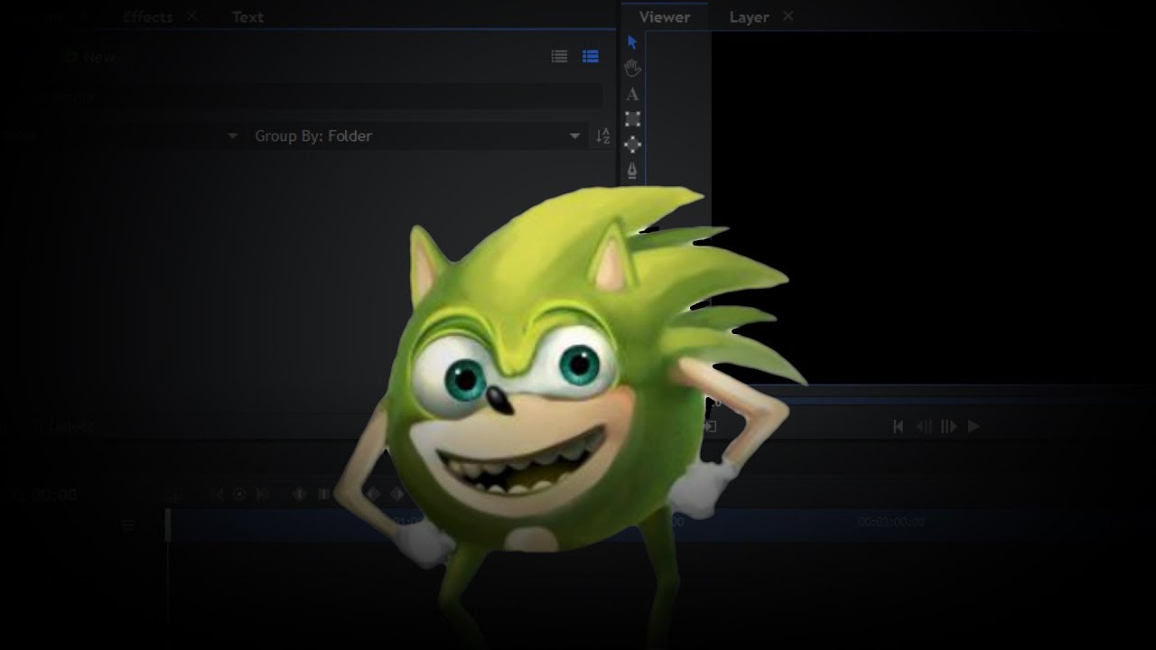The width and height of the screenshot is (1156, 650).
Task: Open the Group By: Folder dropdown
Action: point(416,136)
